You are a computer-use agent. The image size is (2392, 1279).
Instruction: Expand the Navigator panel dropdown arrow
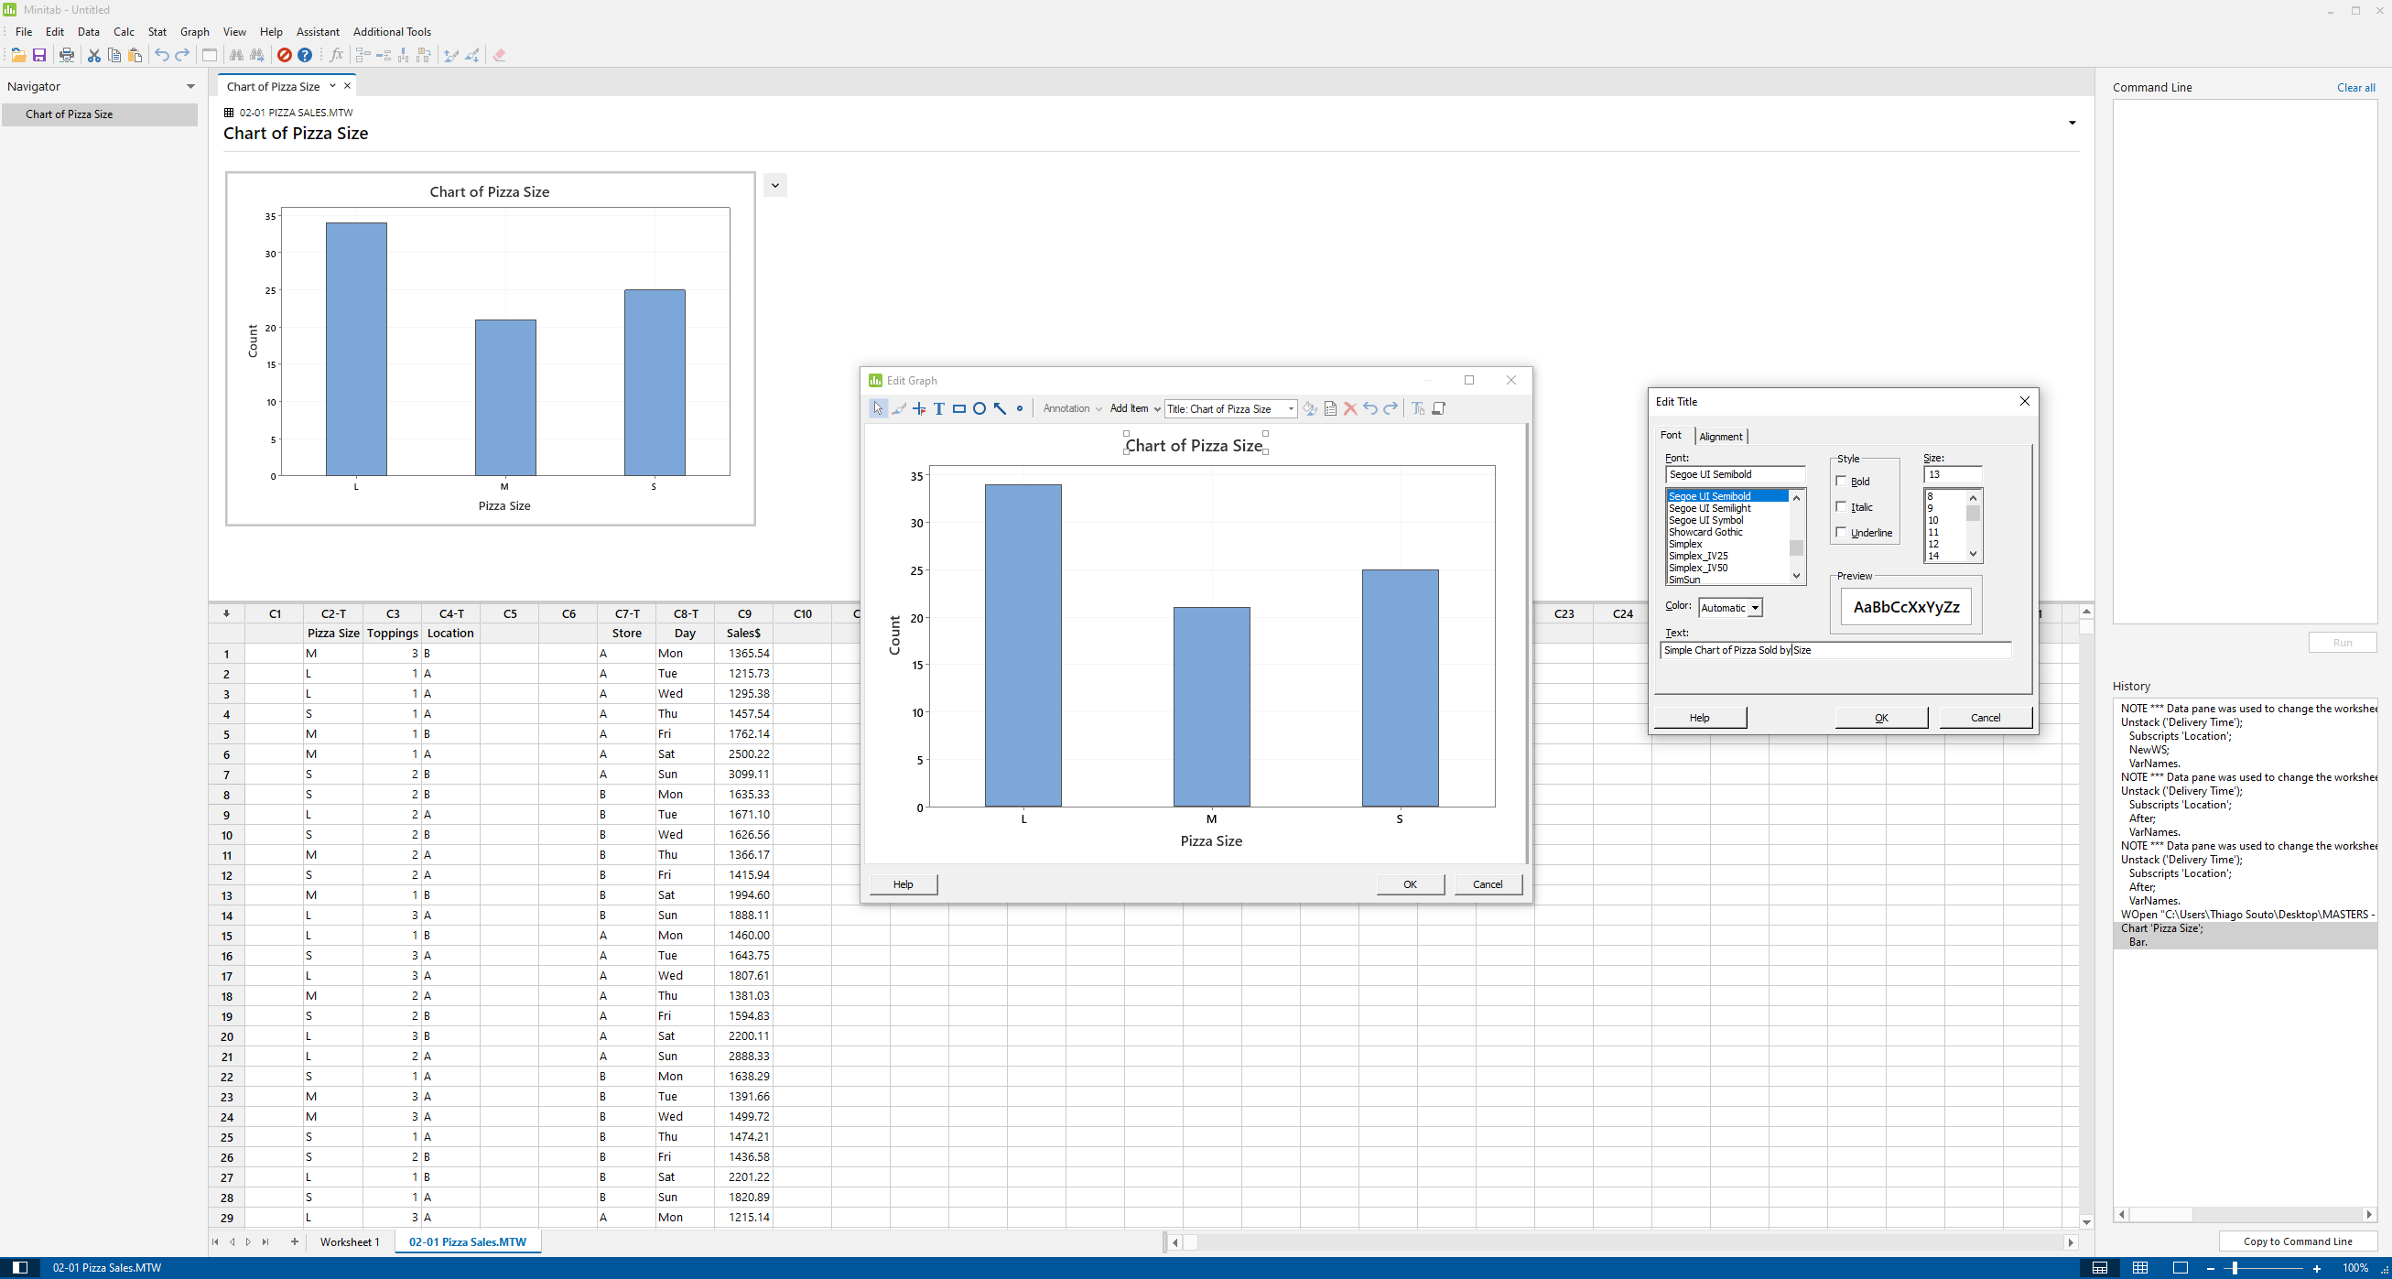click(190, 86)
